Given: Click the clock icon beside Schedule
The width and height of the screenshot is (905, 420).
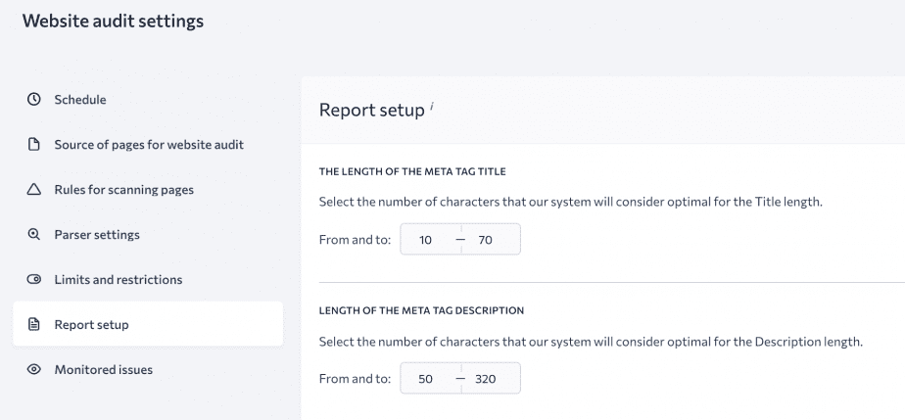Looking at the screenshot, I should [x=33, y=99].
